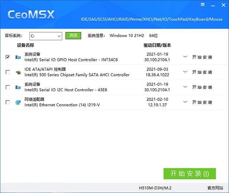Expand driver versions for I2C Host Controller

tap(185, 87)
